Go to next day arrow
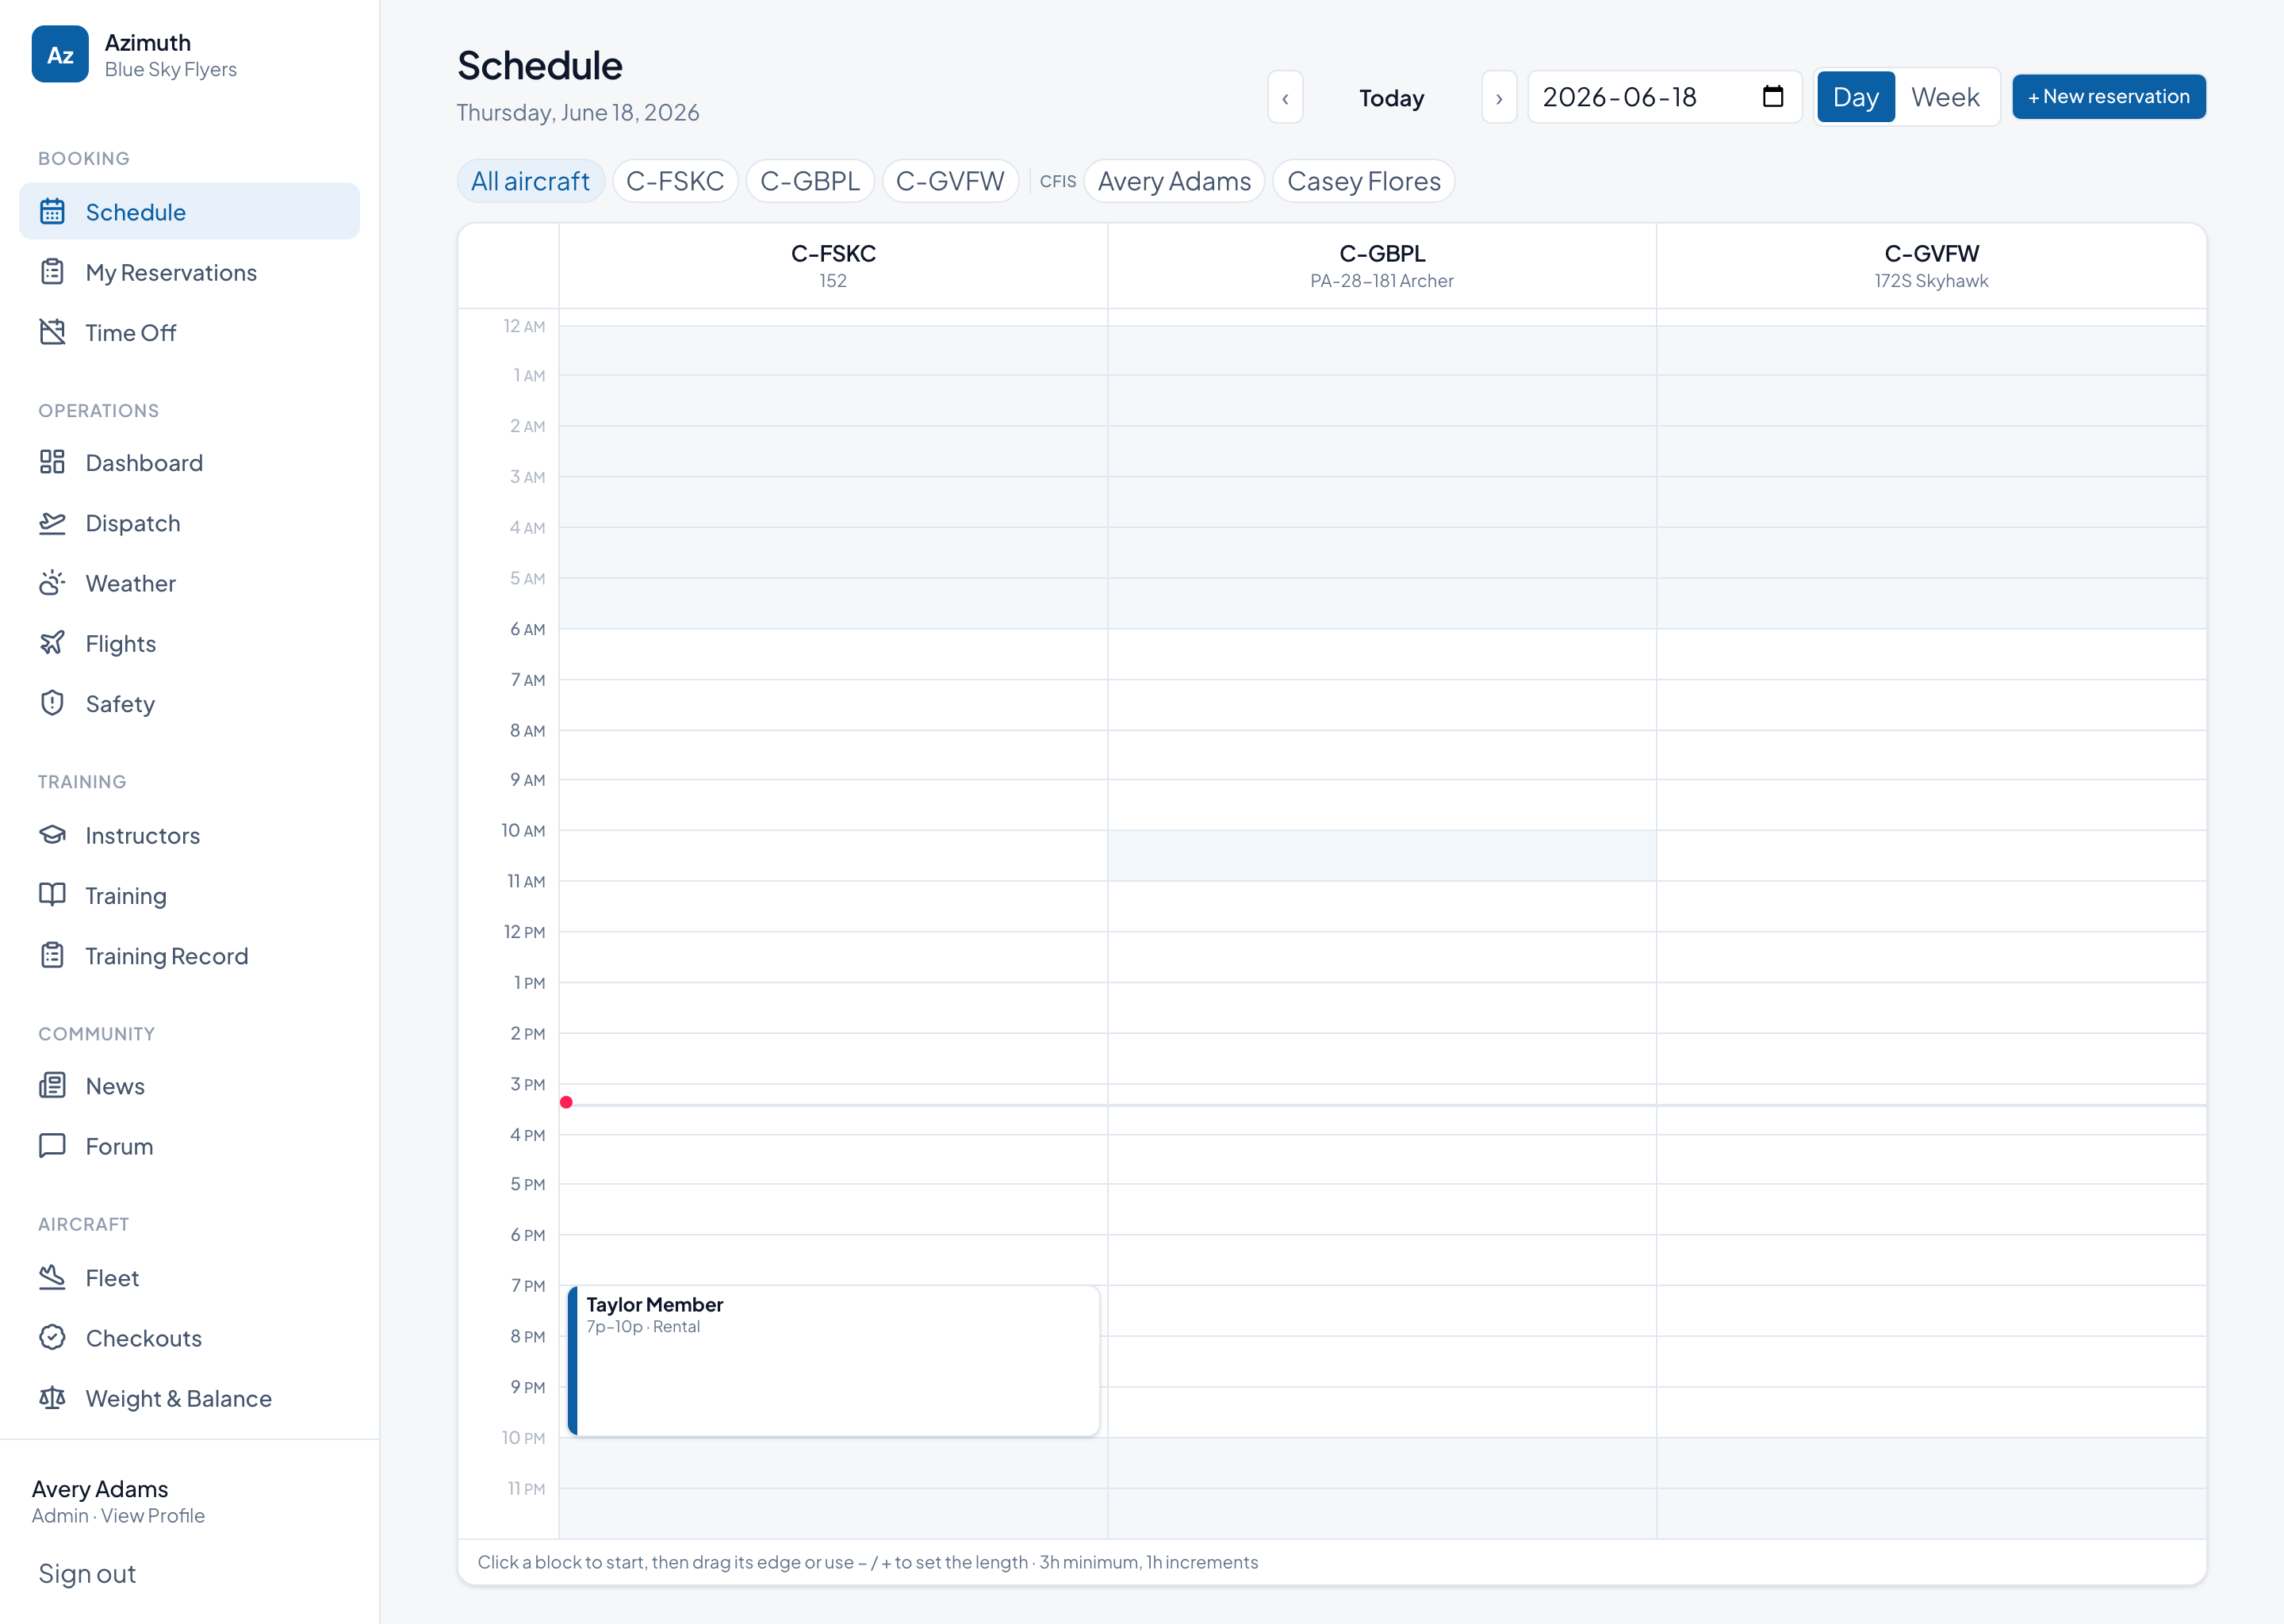The image size is (2284, 1624). [1499, 97]
